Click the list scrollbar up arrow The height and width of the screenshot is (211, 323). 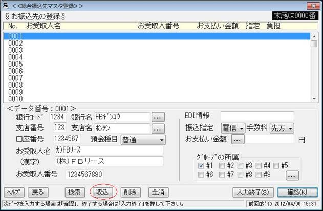pos(314,36)
